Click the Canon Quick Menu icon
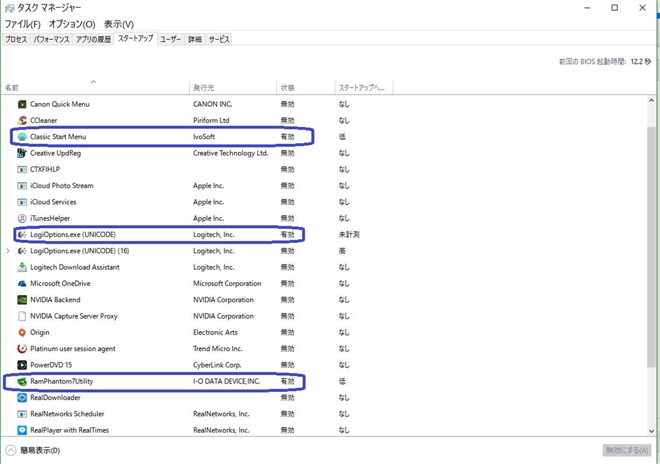The image size is (660, 464). 23,104
